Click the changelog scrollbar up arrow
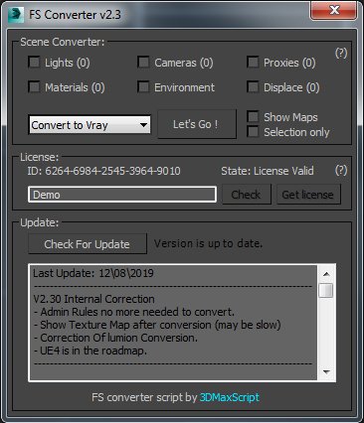The image size is (364, 423). (326, 274)
